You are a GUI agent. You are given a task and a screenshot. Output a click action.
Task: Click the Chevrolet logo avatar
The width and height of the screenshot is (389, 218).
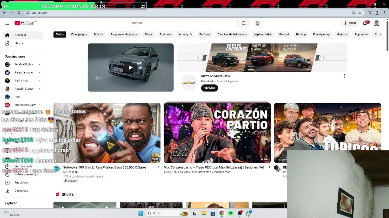pos(189,83)
